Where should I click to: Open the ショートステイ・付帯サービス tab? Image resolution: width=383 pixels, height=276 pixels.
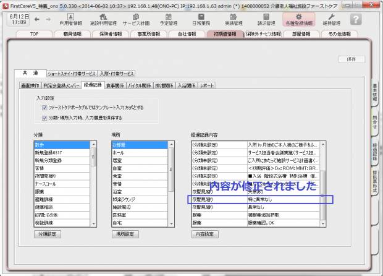pos(72,74)
